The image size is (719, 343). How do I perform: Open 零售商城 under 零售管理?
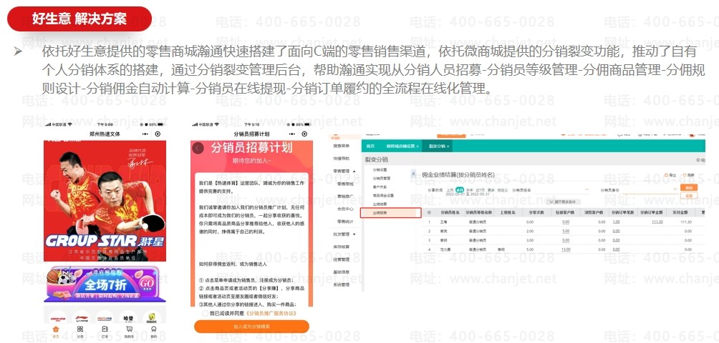tap(345, 184)
